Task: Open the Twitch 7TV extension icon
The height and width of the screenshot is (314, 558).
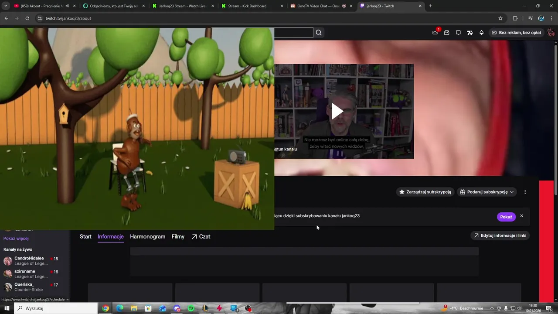Action: coord(470,33)
